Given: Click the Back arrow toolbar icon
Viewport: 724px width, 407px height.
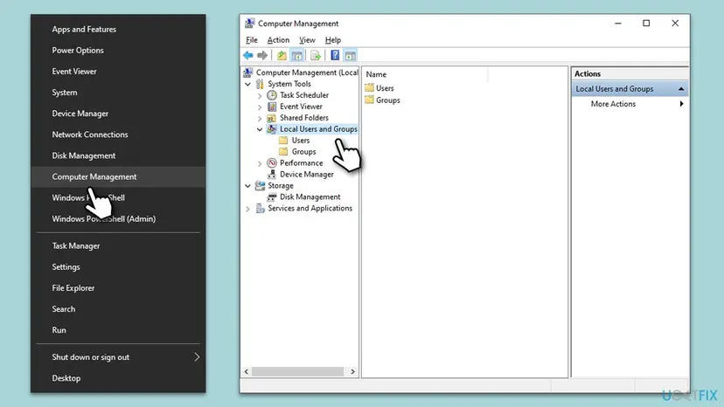Looking at the screenshot, I should coord(248,55).
